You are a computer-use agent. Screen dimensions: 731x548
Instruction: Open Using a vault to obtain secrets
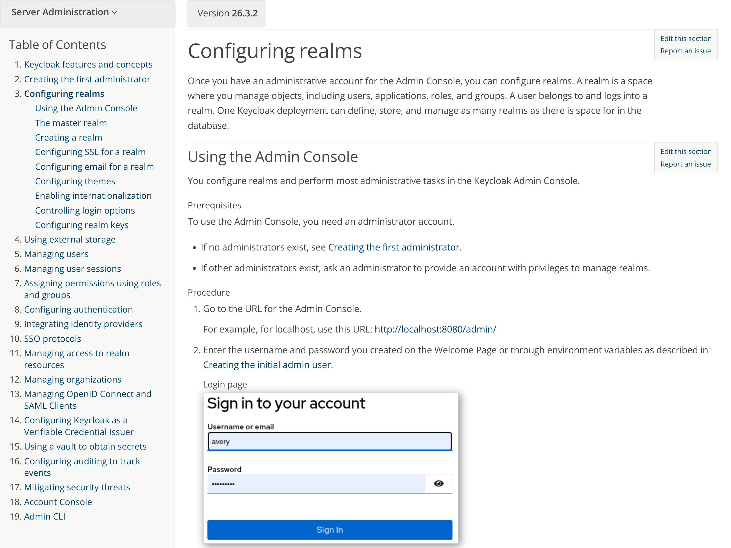[85, 447]
